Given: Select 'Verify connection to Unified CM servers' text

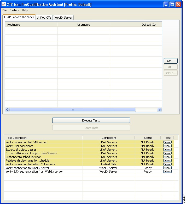Looking at the screenshot, I should (x=30, y=164).
